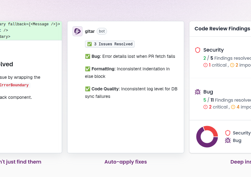Click Bug label in chart legend
251x177 pixels.
[237, 140]
